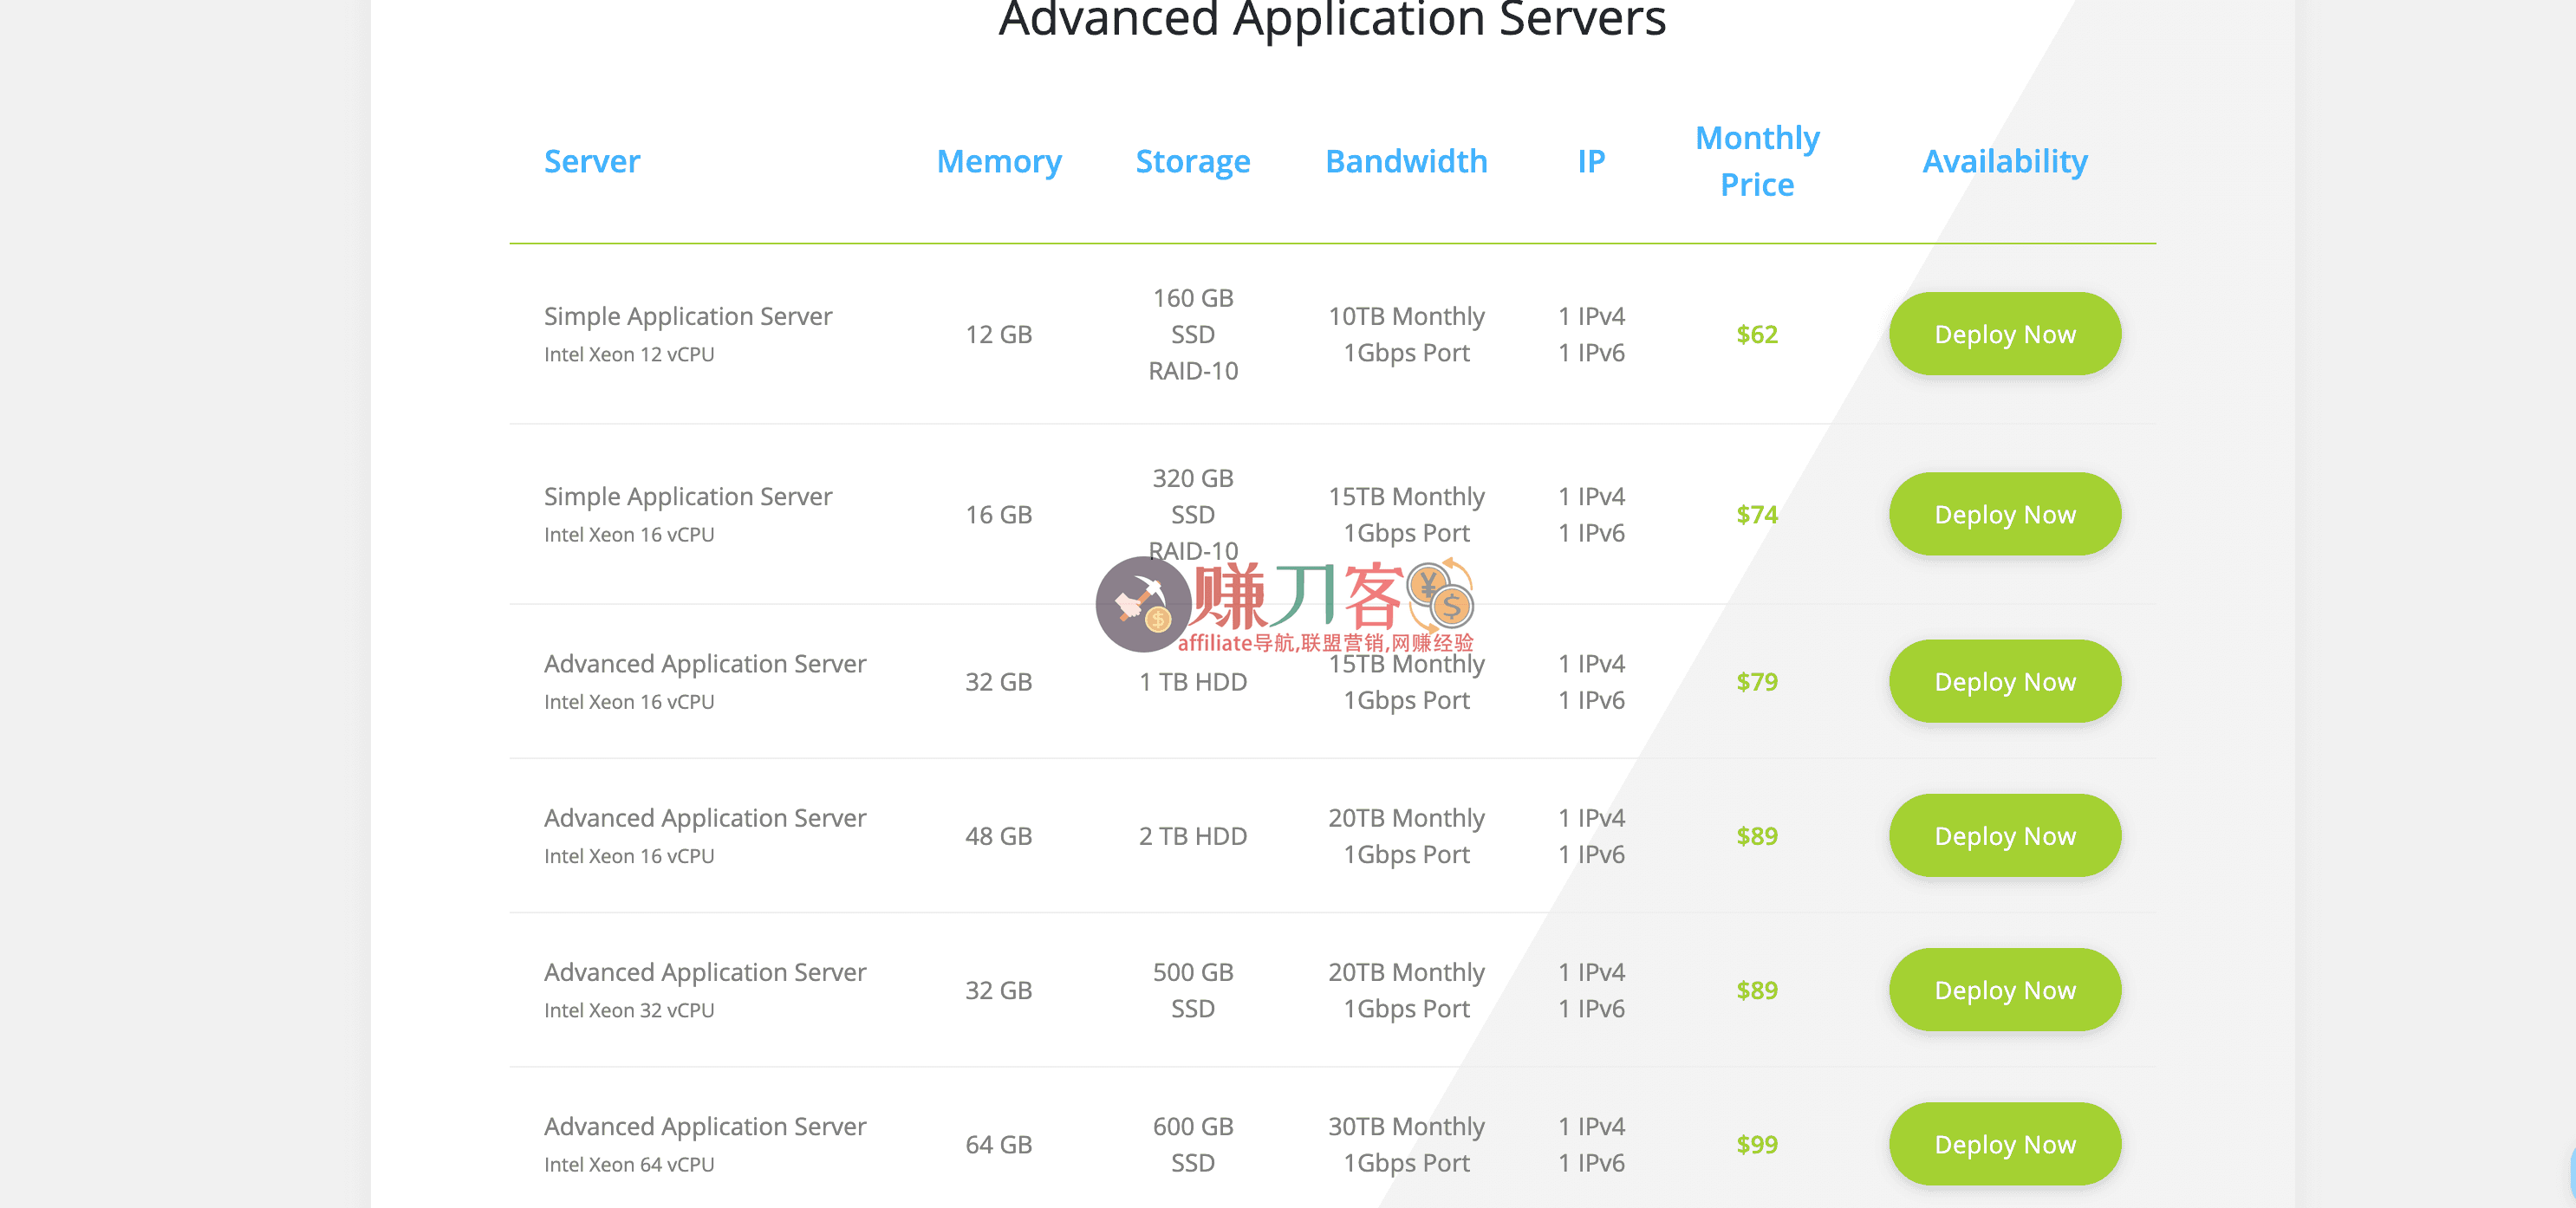This screenshot has height=1208, width=2576.
Task: Click the Memory column header
Action: [999, 161]
